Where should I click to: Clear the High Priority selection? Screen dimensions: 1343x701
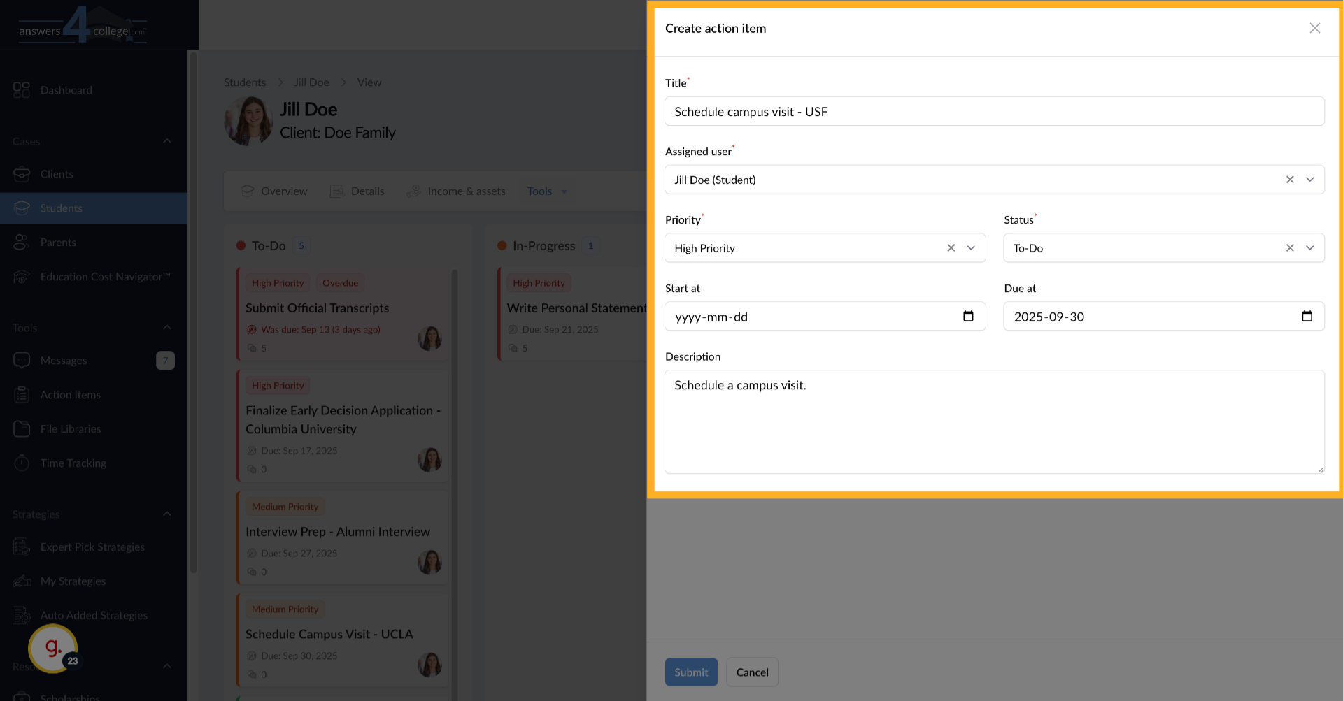pos(951,248)
